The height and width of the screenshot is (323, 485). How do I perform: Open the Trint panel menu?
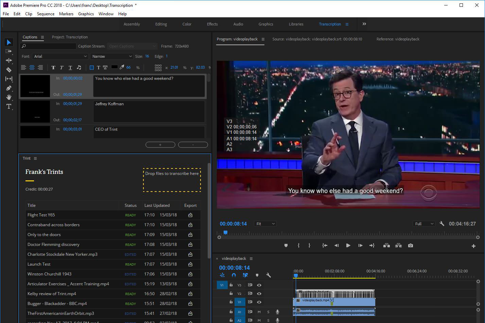point(35,158)
